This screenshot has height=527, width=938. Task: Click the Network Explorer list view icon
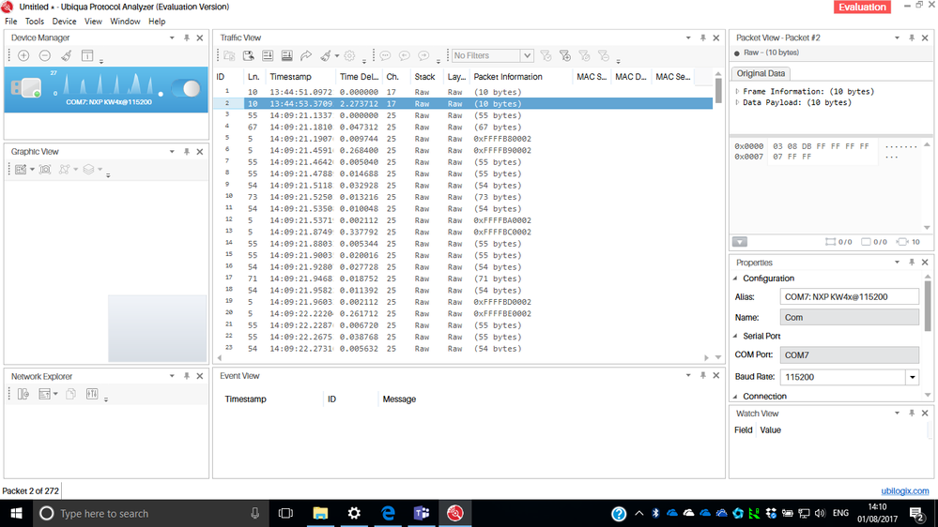click(44, 394)
